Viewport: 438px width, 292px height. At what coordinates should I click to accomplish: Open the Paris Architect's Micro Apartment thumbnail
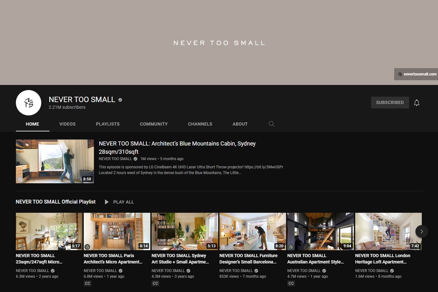tap(117, 231)
